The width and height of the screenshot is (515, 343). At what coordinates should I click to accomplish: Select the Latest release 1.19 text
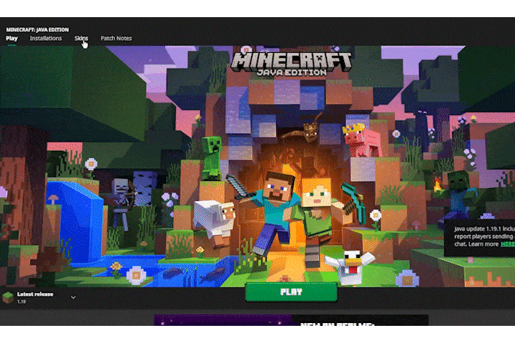point(35,297)
